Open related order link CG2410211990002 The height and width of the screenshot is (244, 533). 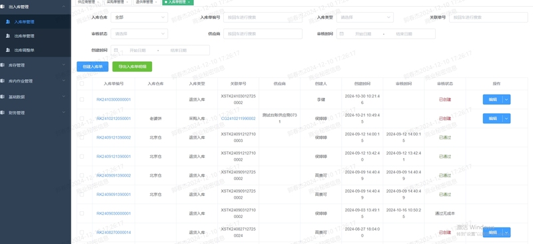coord(238,119)
